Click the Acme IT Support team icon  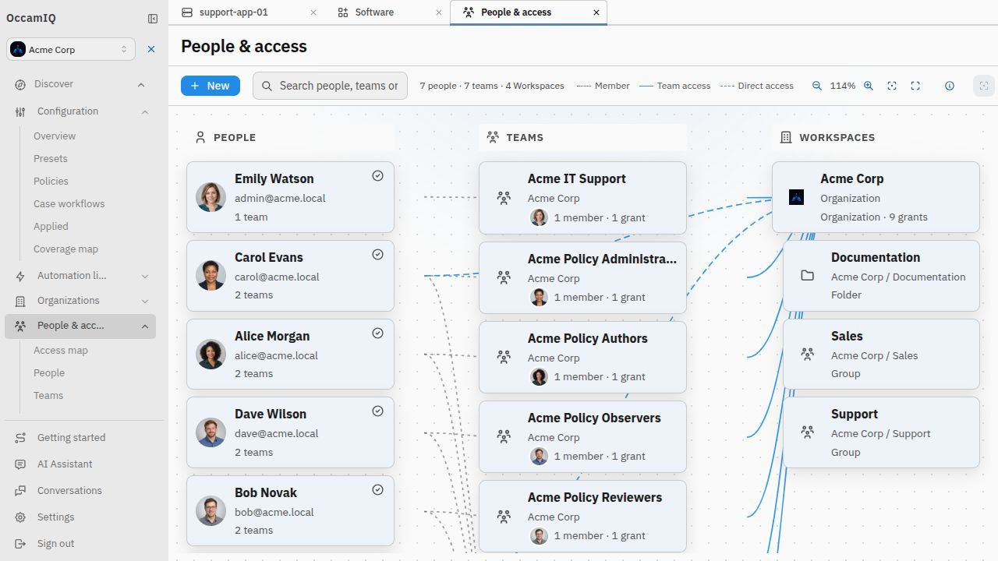point(504,198)
